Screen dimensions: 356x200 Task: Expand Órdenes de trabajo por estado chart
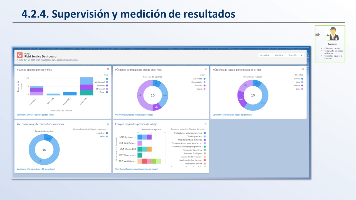(206, 69)
